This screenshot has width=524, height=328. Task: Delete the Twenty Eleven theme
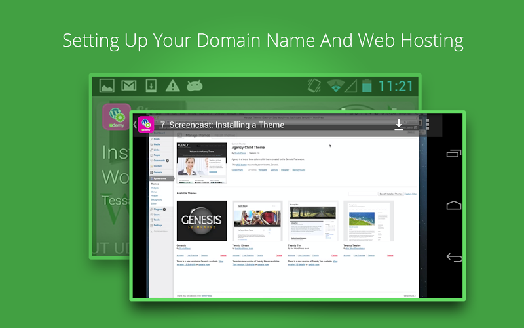pyautogui.click(x=279, y=255)
